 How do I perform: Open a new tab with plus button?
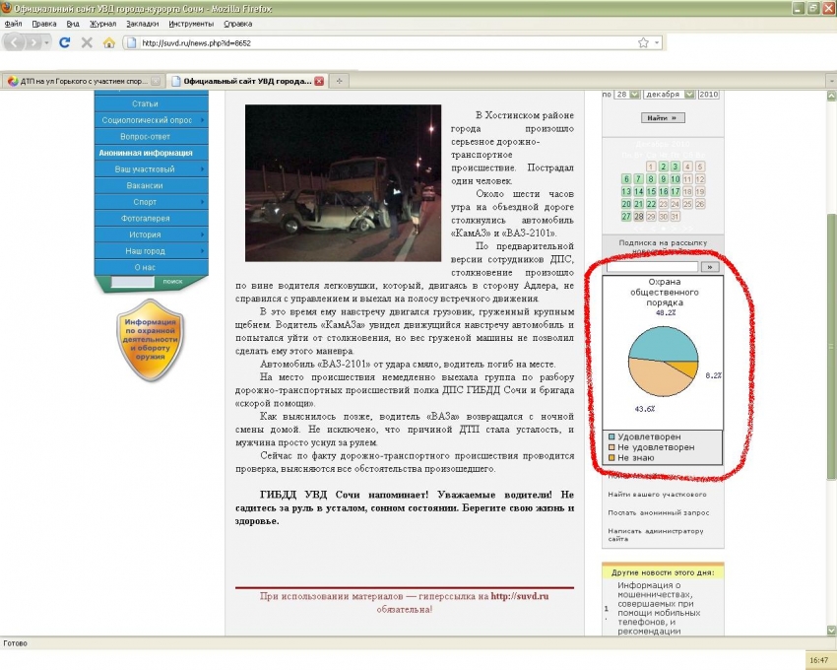(x=339, y=81)
